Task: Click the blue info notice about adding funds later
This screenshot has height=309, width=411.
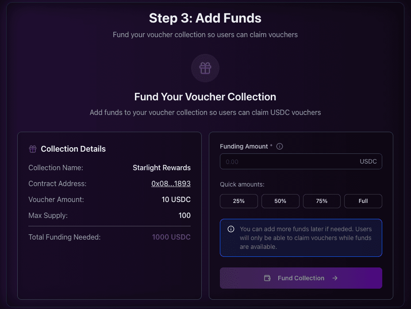Action: pos(301,238)
